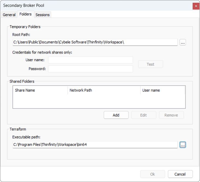The width and height of the screenshot is (200, 182).
Task: Click the User name column header
Action: (x=163, y=90)
